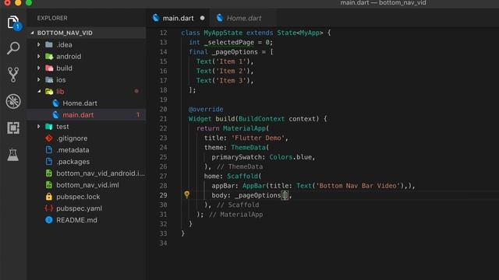This screenshot has height=280, width=499.
Task: Place cursor on '_selectedPage' on line 13
Action: (228, 42)
